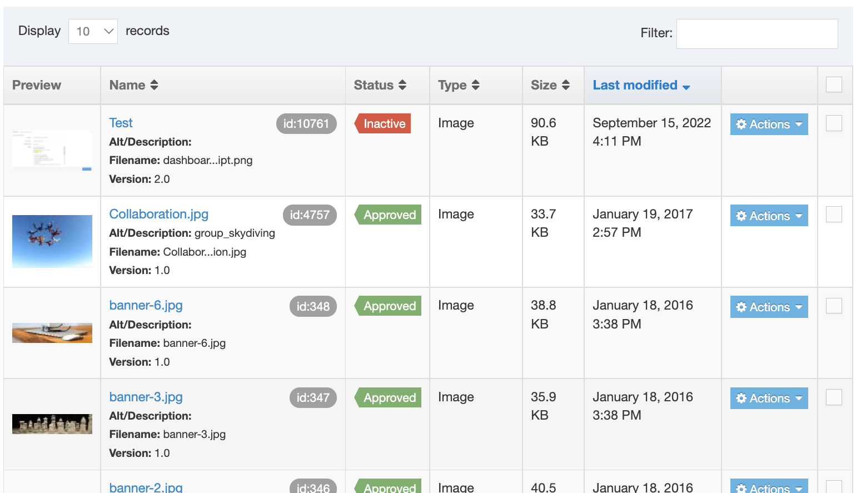
Task: Click the skydiving preview thumbnail
Action: (x=52, y=241)
